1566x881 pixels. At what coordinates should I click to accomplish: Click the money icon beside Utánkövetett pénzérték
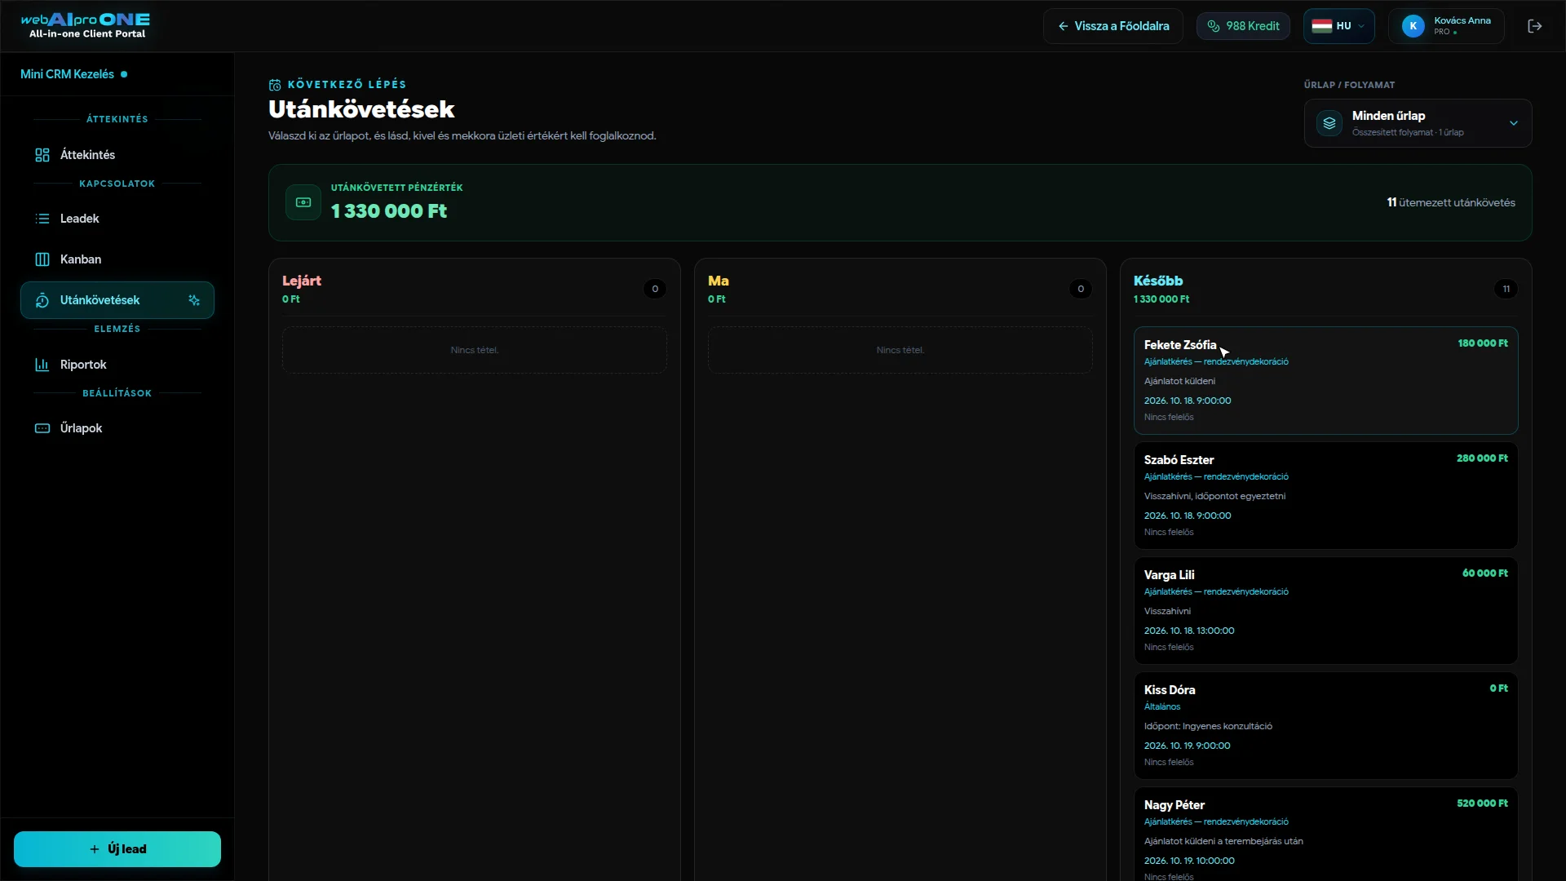303,202
